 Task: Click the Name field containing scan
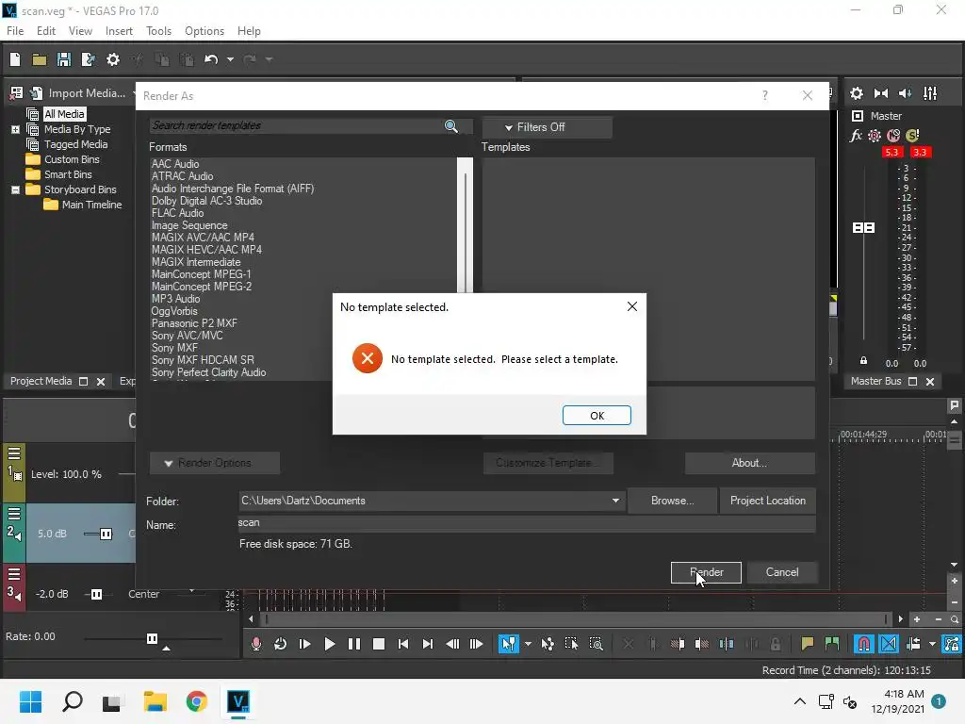[x=526, y=523]
